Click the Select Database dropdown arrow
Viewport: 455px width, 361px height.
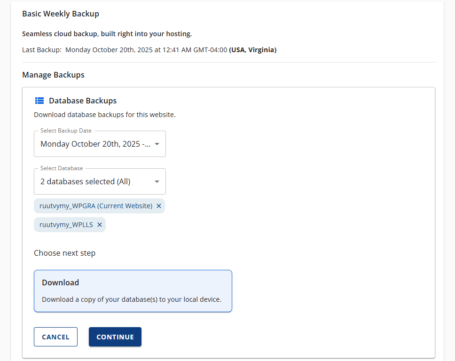pyautogui.click(x=157, y=181)
